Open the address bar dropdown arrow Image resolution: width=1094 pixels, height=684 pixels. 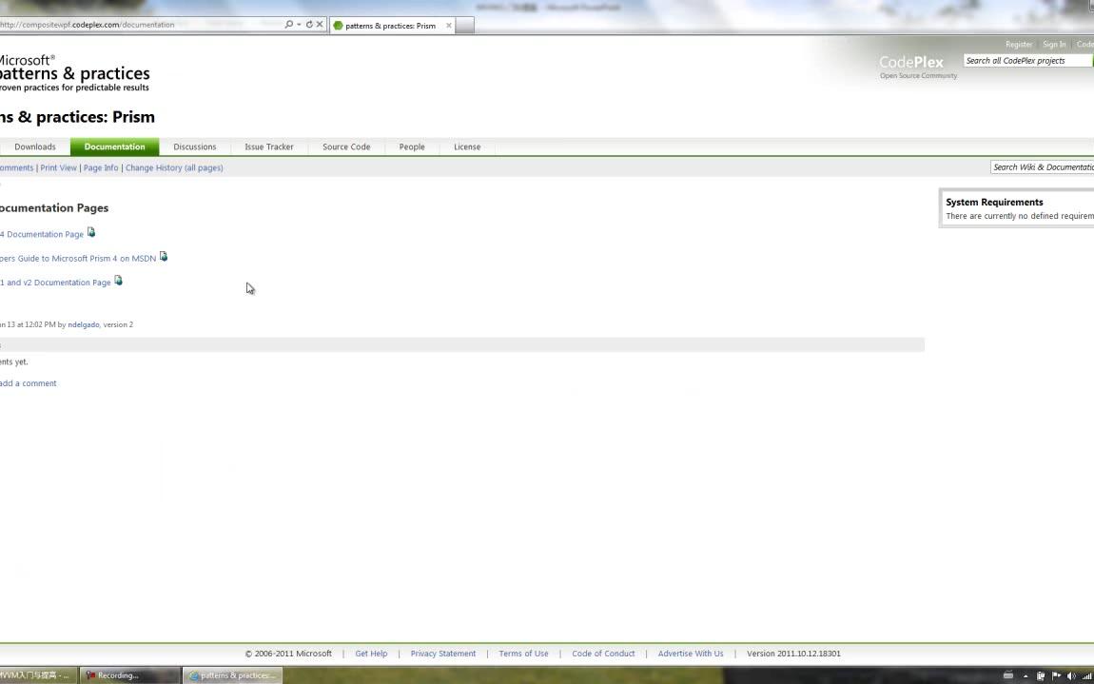pyautogui.click(x=299, y=25)
